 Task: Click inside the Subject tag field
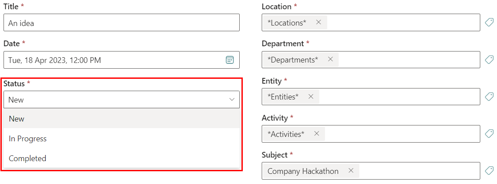click(x=418, y=171)
